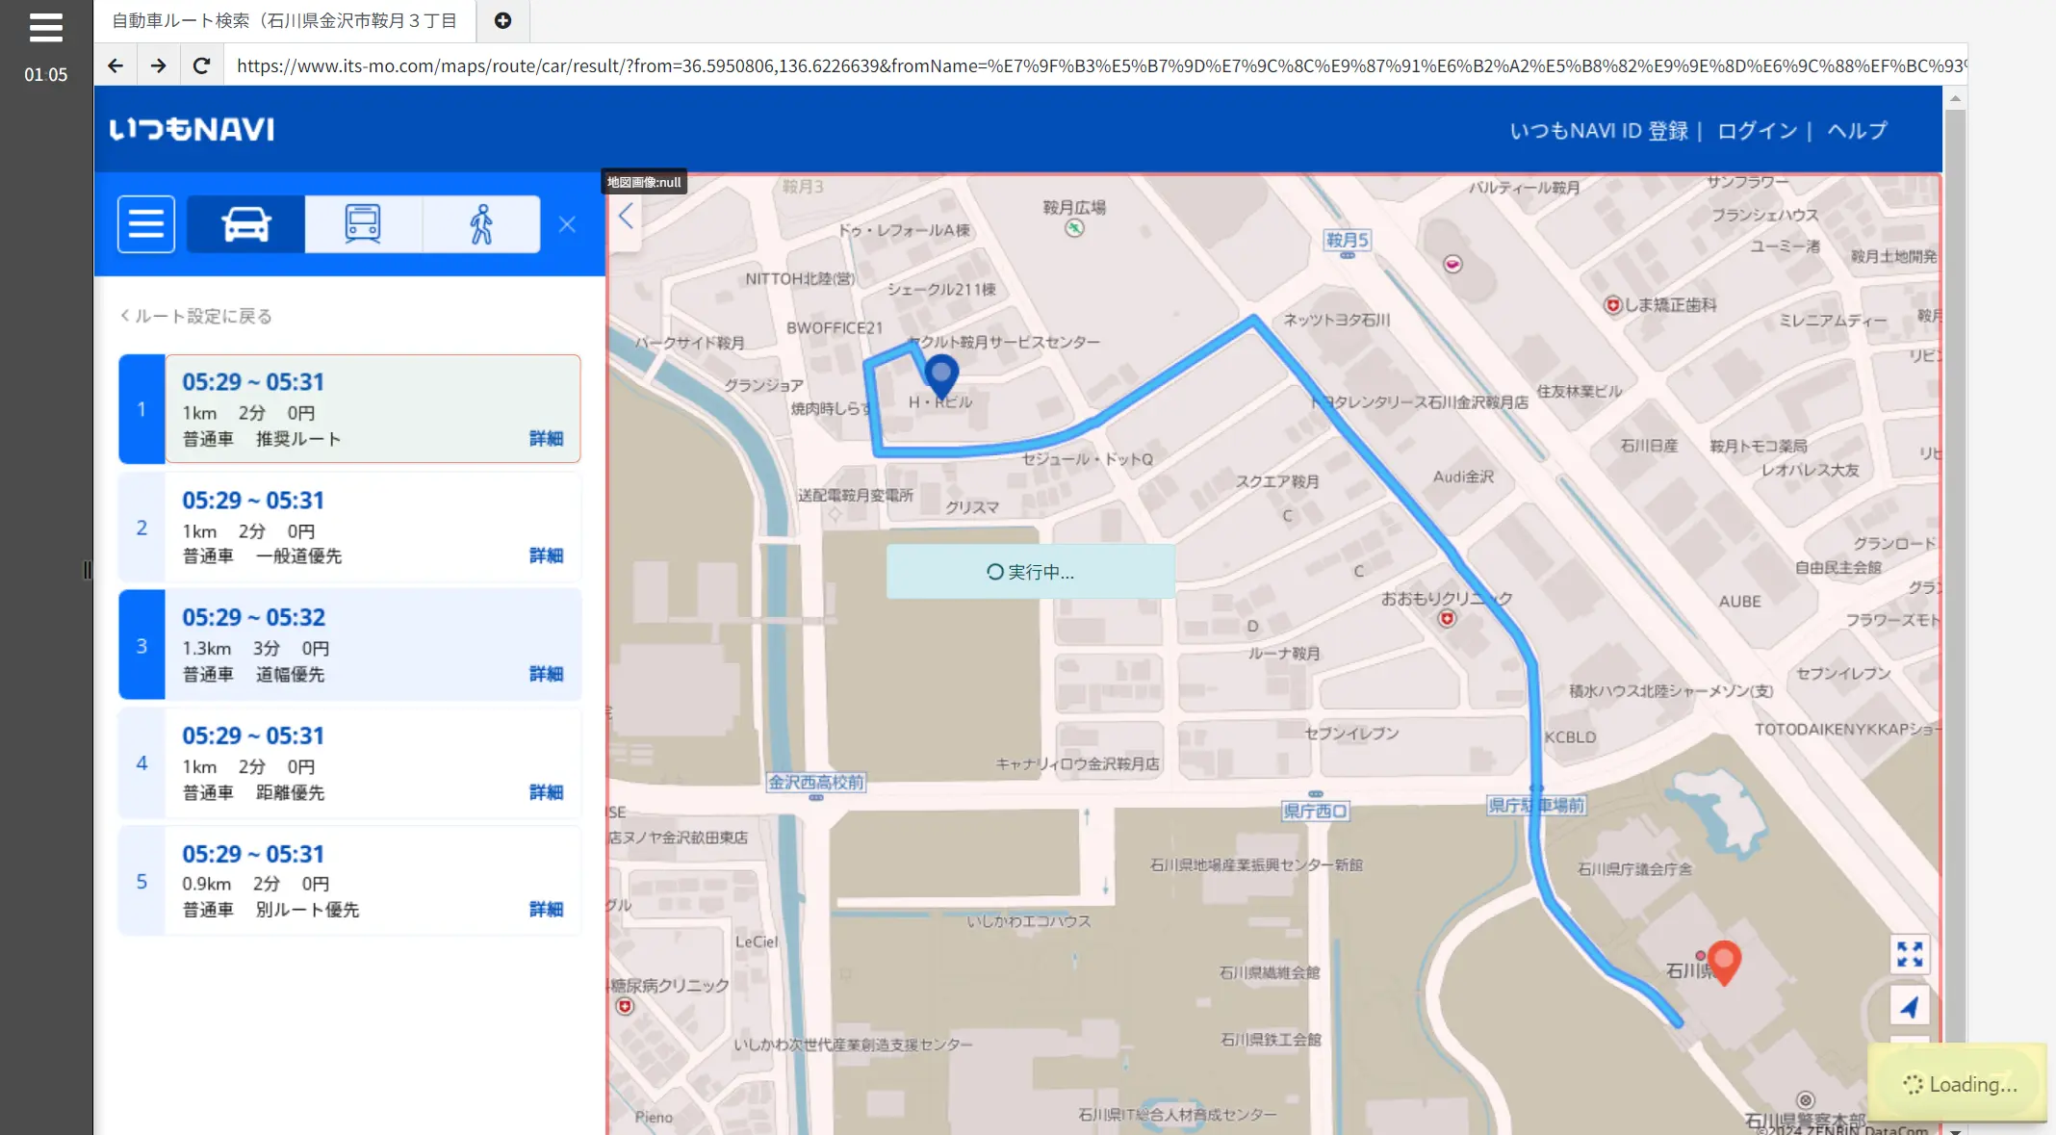
Task: Click the 01:05 timer text
Action: 45,75
